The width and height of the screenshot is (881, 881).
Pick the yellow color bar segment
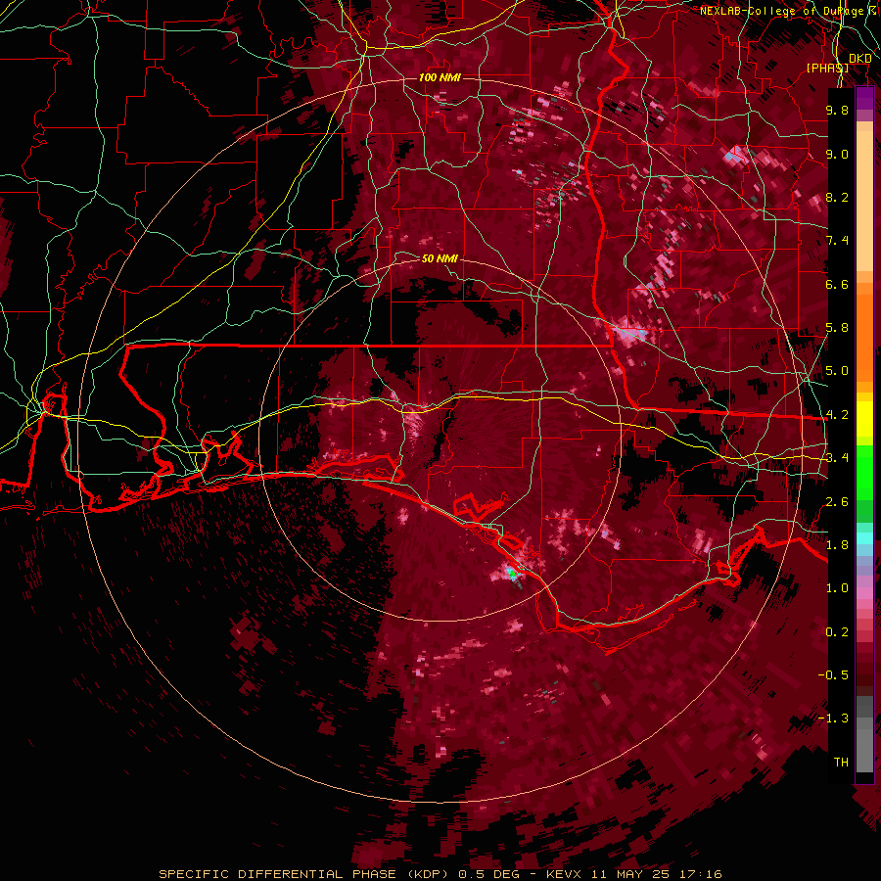(864, 419)
